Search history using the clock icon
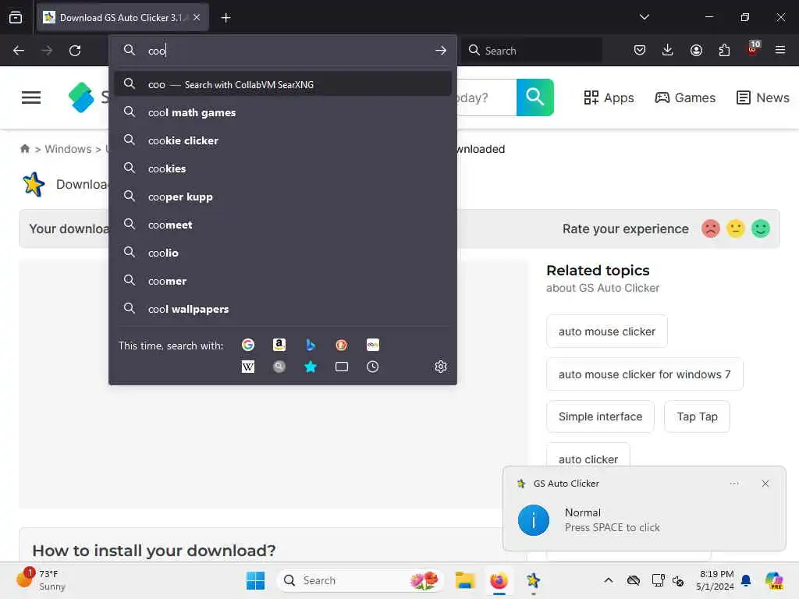The height and width of the screenshot is (599, 799). coord(372,367)
